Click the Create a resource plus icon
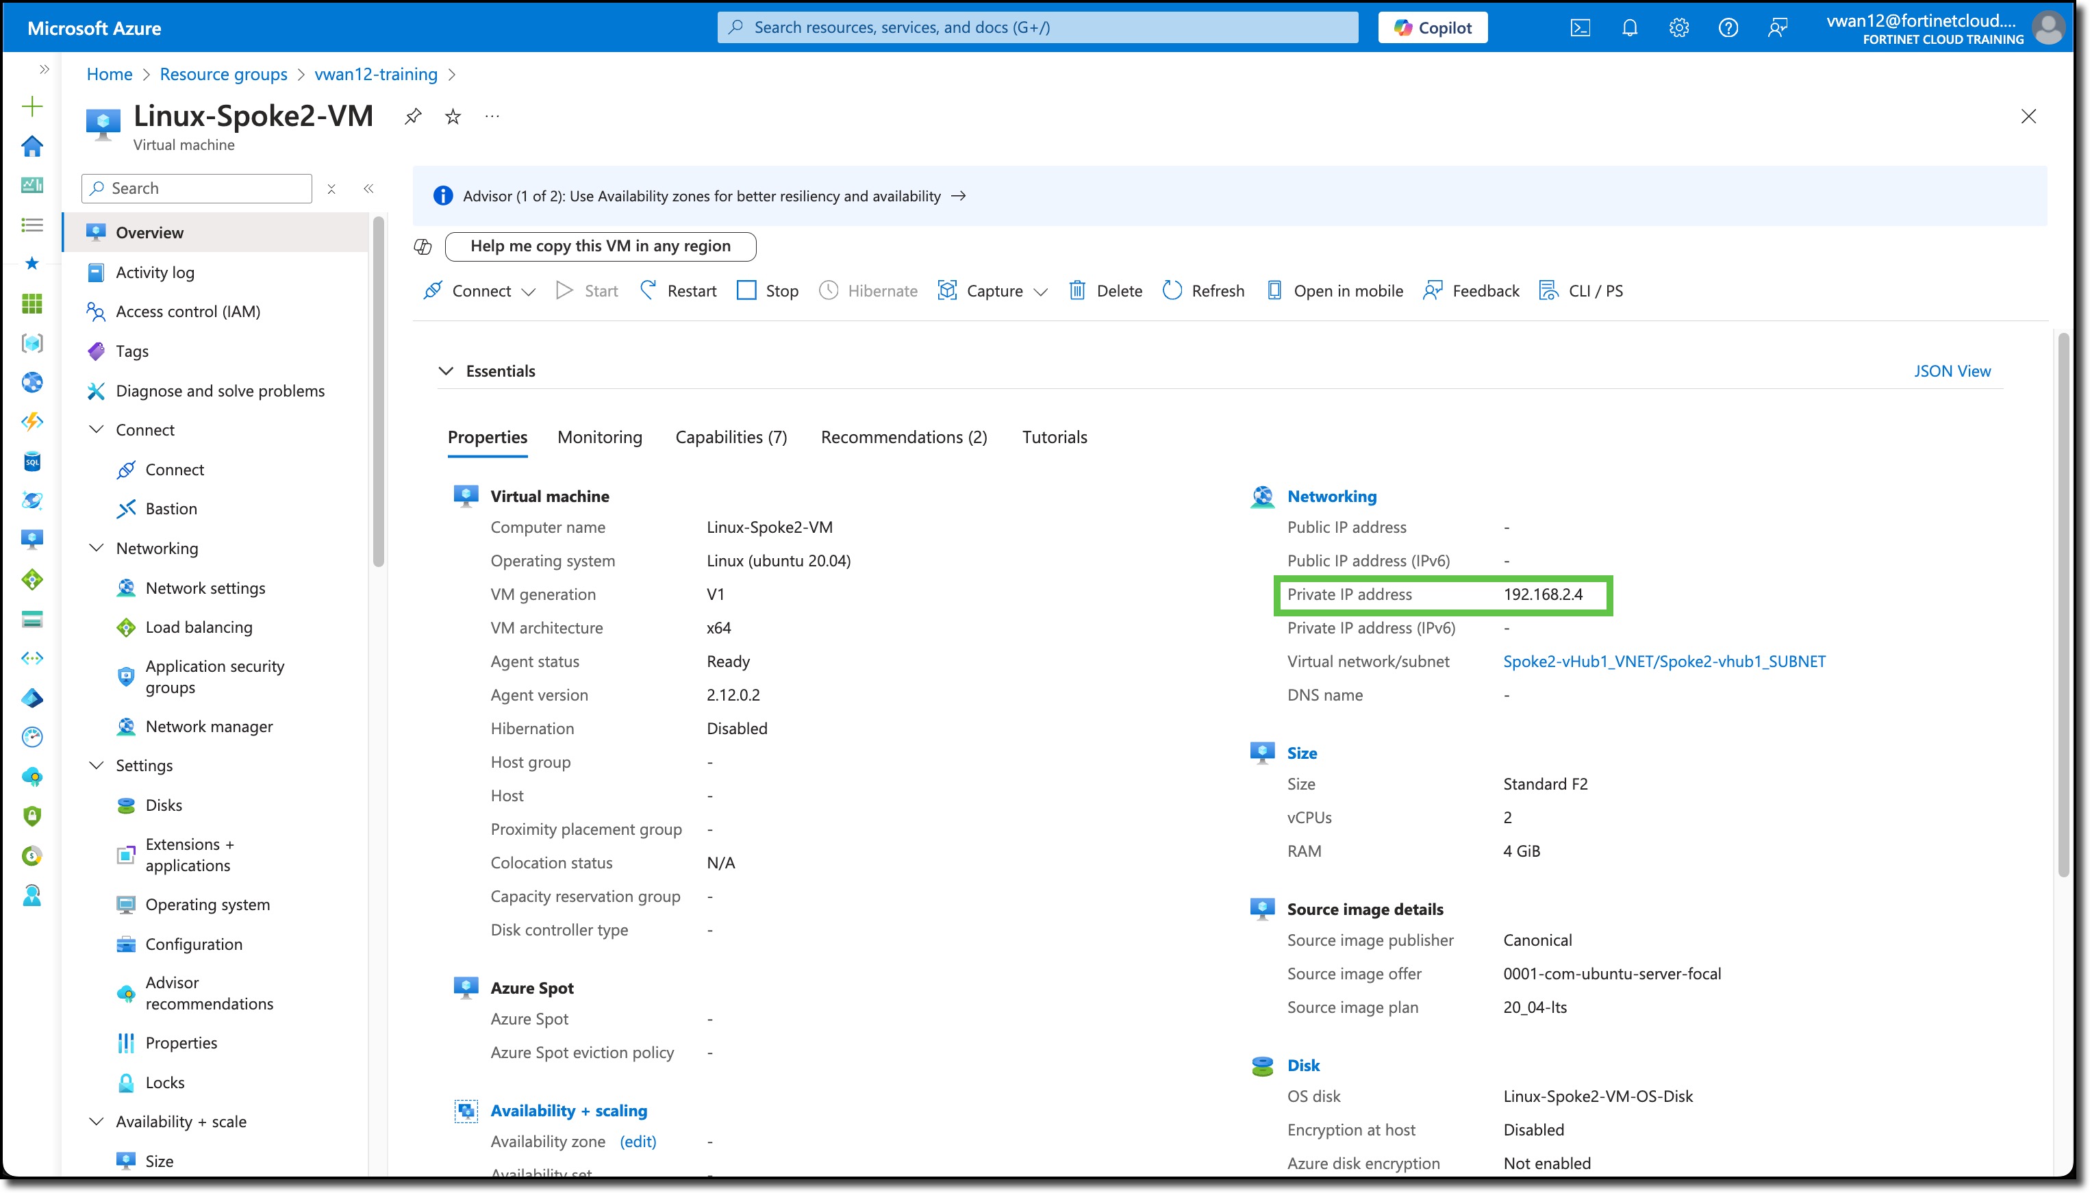Screen dimensions: 2090x1193 click(x=32, y=105)
